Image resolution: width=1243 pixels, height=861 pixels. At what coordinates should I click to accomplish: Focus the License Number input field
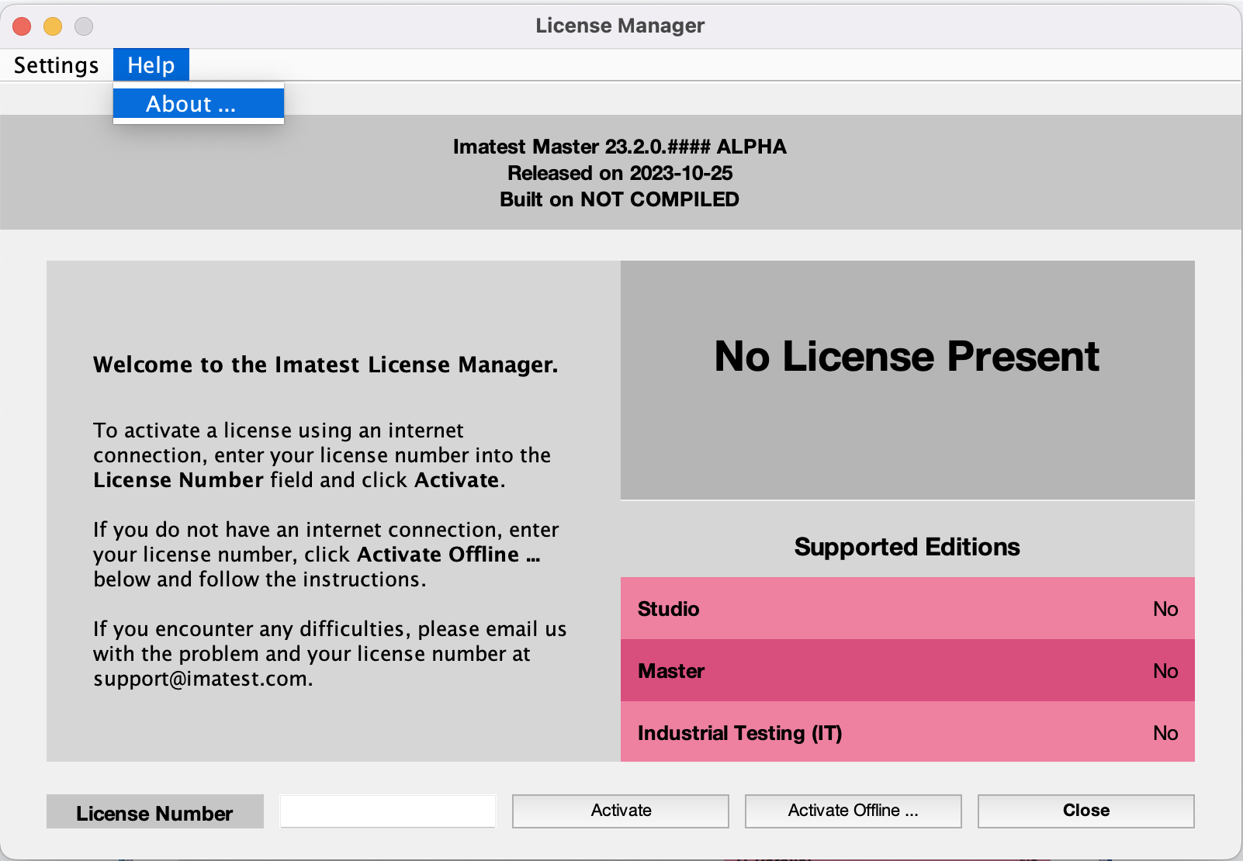click(388, 811)
